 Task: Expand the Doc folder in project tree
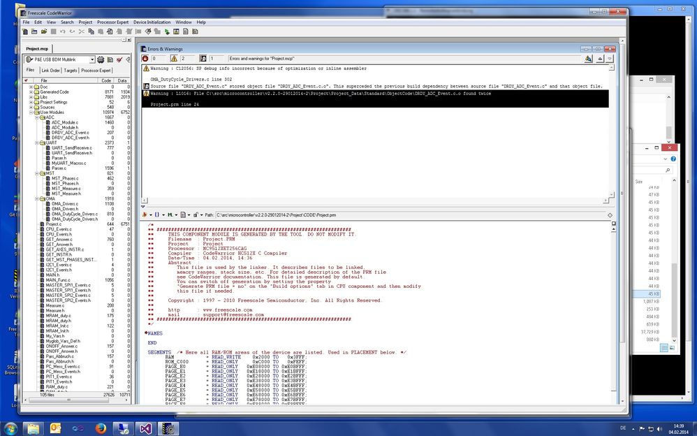(x=31, y=87)
